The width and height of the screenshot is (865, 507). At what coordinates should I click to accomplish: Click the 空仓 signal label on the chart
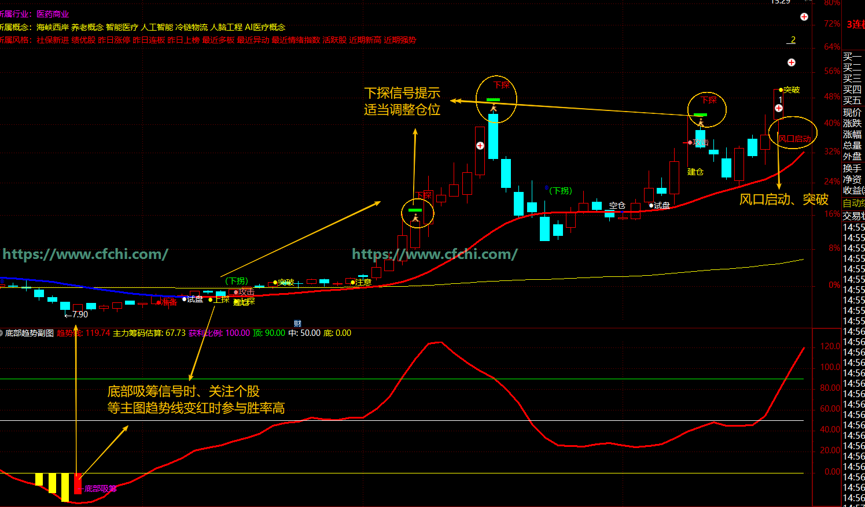click(617, 205)
